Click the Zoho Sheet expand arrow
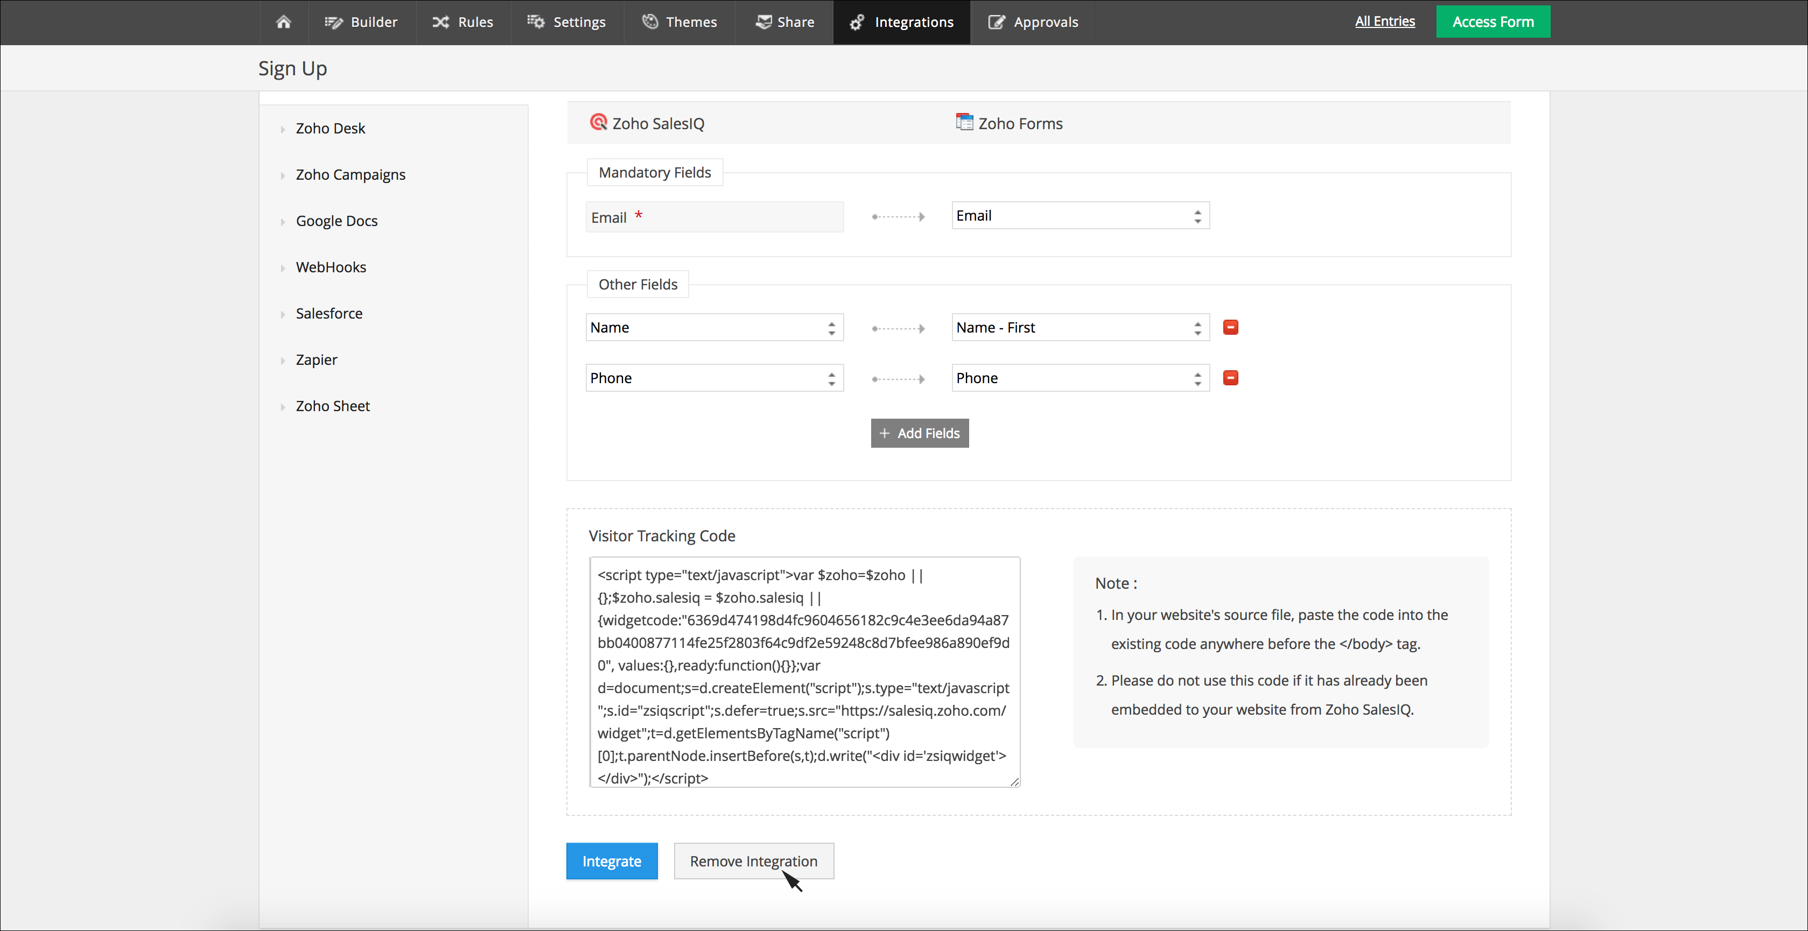The image size is (1808, 931). click(x=283, y=407)
